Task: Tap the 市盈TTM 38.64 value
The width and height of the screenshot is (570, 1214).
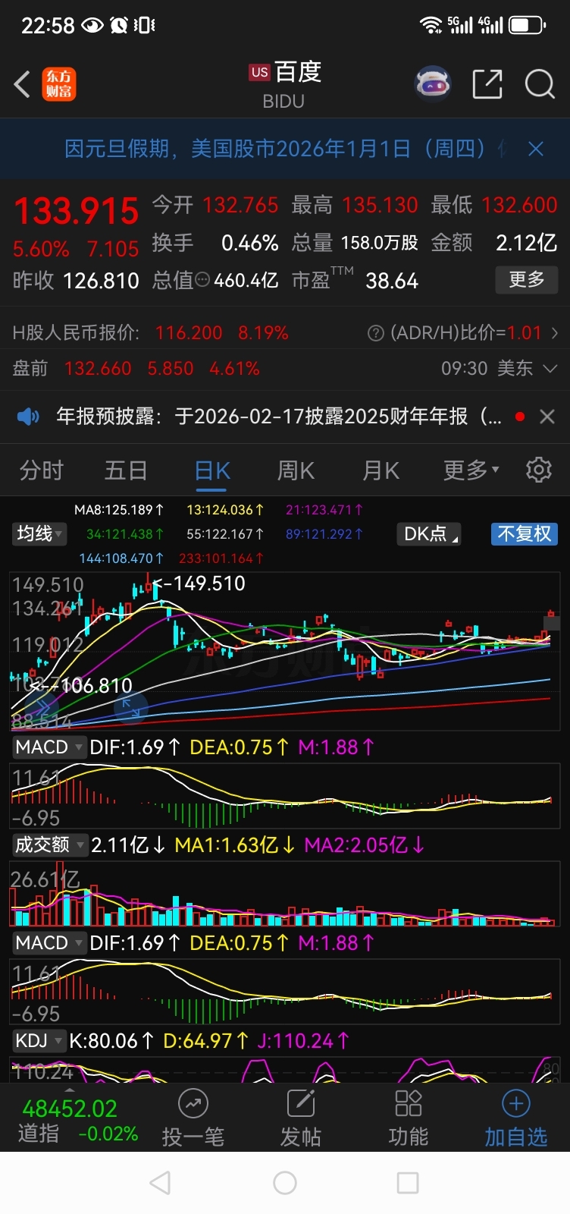Action: [x=392, y=281]
